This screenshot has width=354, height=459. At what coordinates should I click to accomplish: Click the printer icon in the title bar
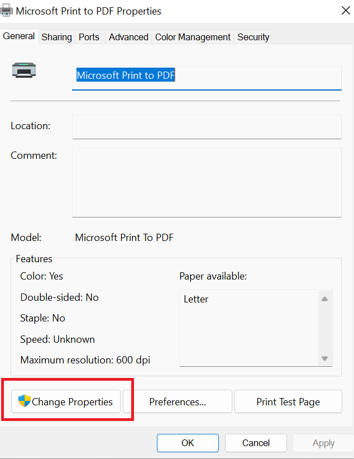(x=7, y=11)
